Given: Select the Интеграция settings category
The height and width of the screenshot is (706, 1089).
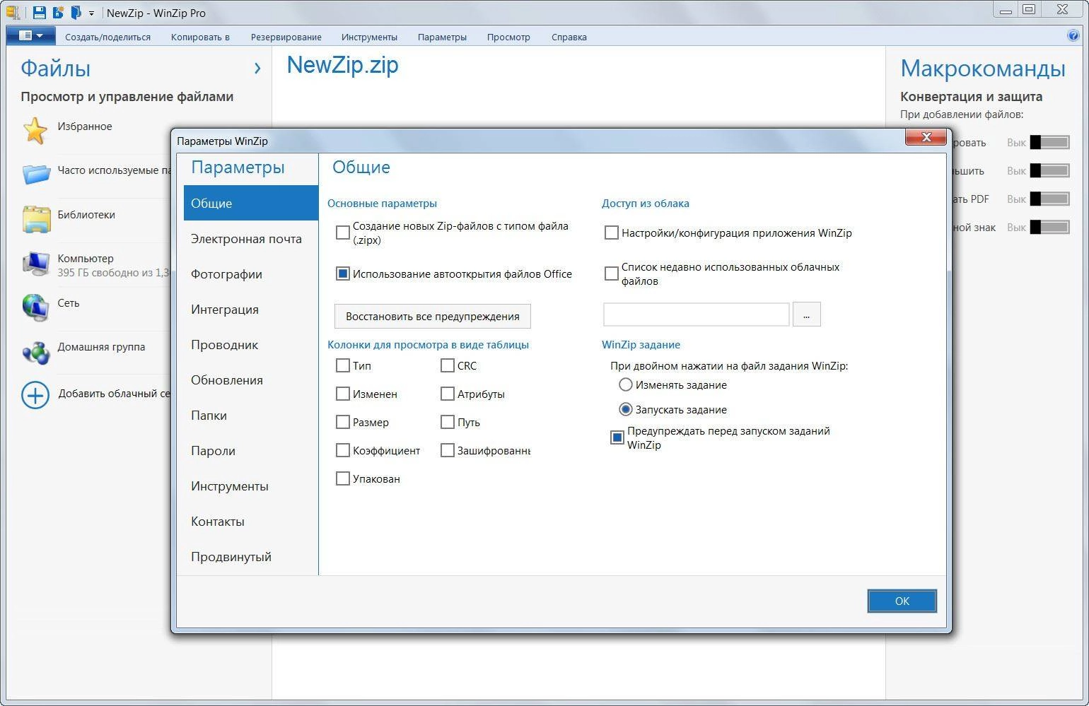Looking at the screenshot, I should point(250,310).
